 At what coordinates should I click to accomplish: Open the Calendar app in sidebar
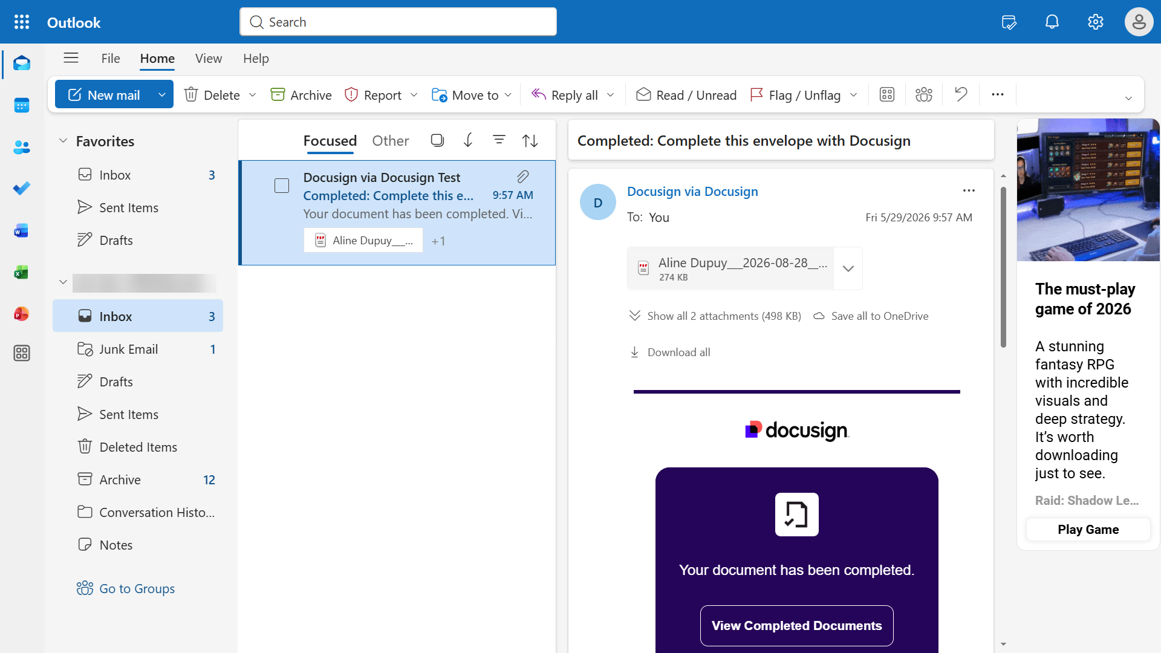click(22, 105)
